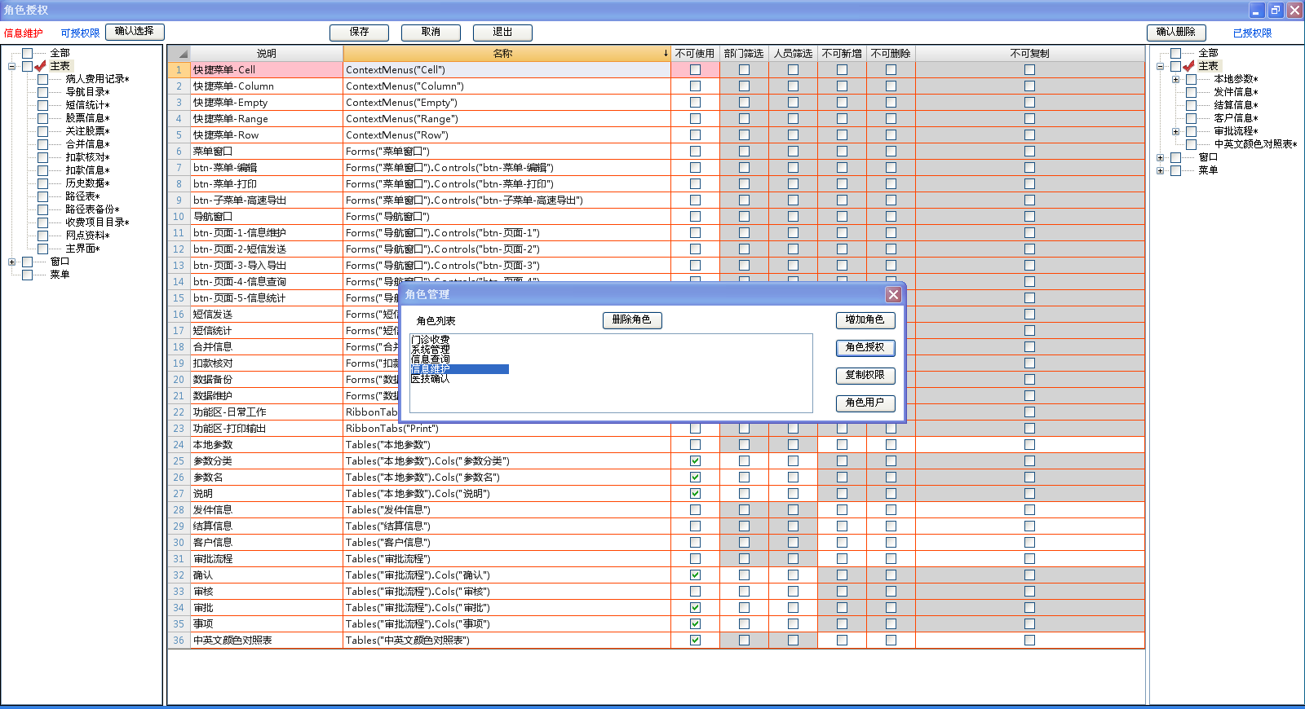Click the 不可删除 column header
The height and width of the screenshot is (709, 1305).
(891, 53)
